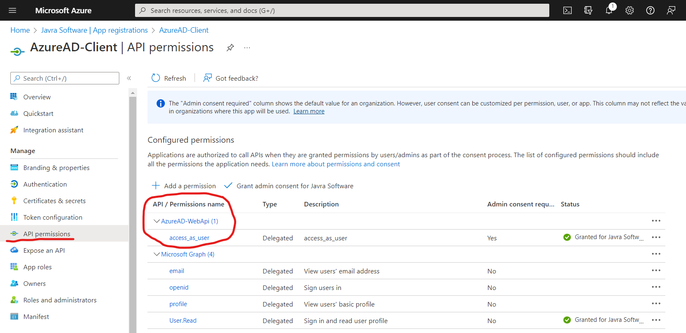Image resolution: width=686 pixels, height=333 pixels.
Task: Click the Certificates & secrets key icon
Action: 14,201
